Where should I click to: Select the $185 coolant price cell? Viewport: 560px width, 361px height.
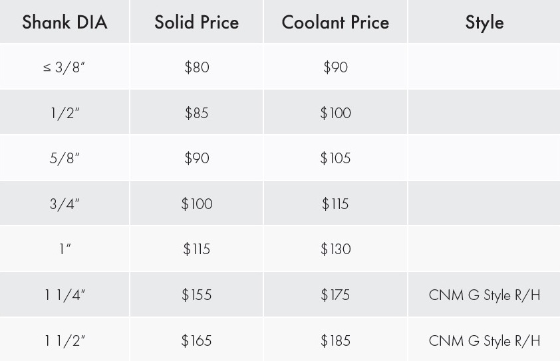click(x=335, y=340)
